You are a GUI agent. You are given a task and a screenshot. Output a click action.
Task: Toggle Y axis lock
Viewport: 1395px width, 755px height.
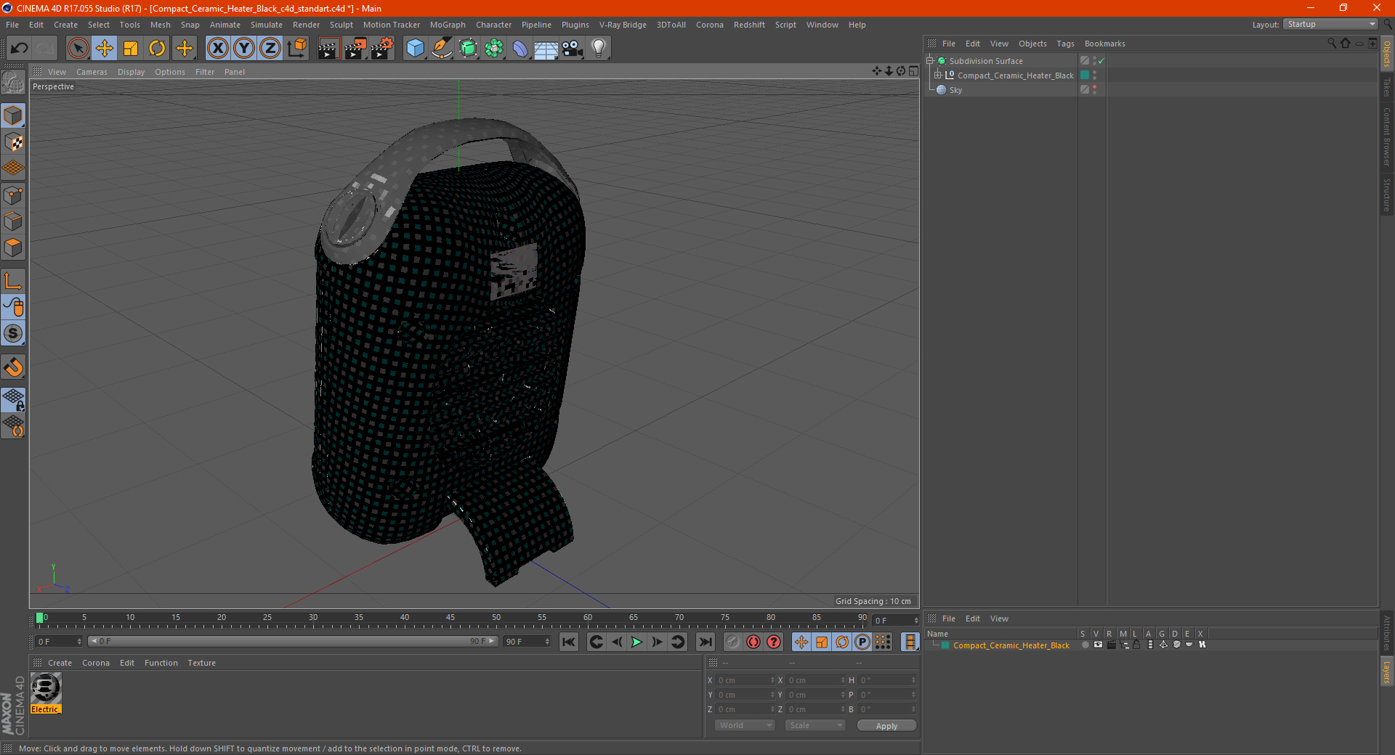[244, 49]
